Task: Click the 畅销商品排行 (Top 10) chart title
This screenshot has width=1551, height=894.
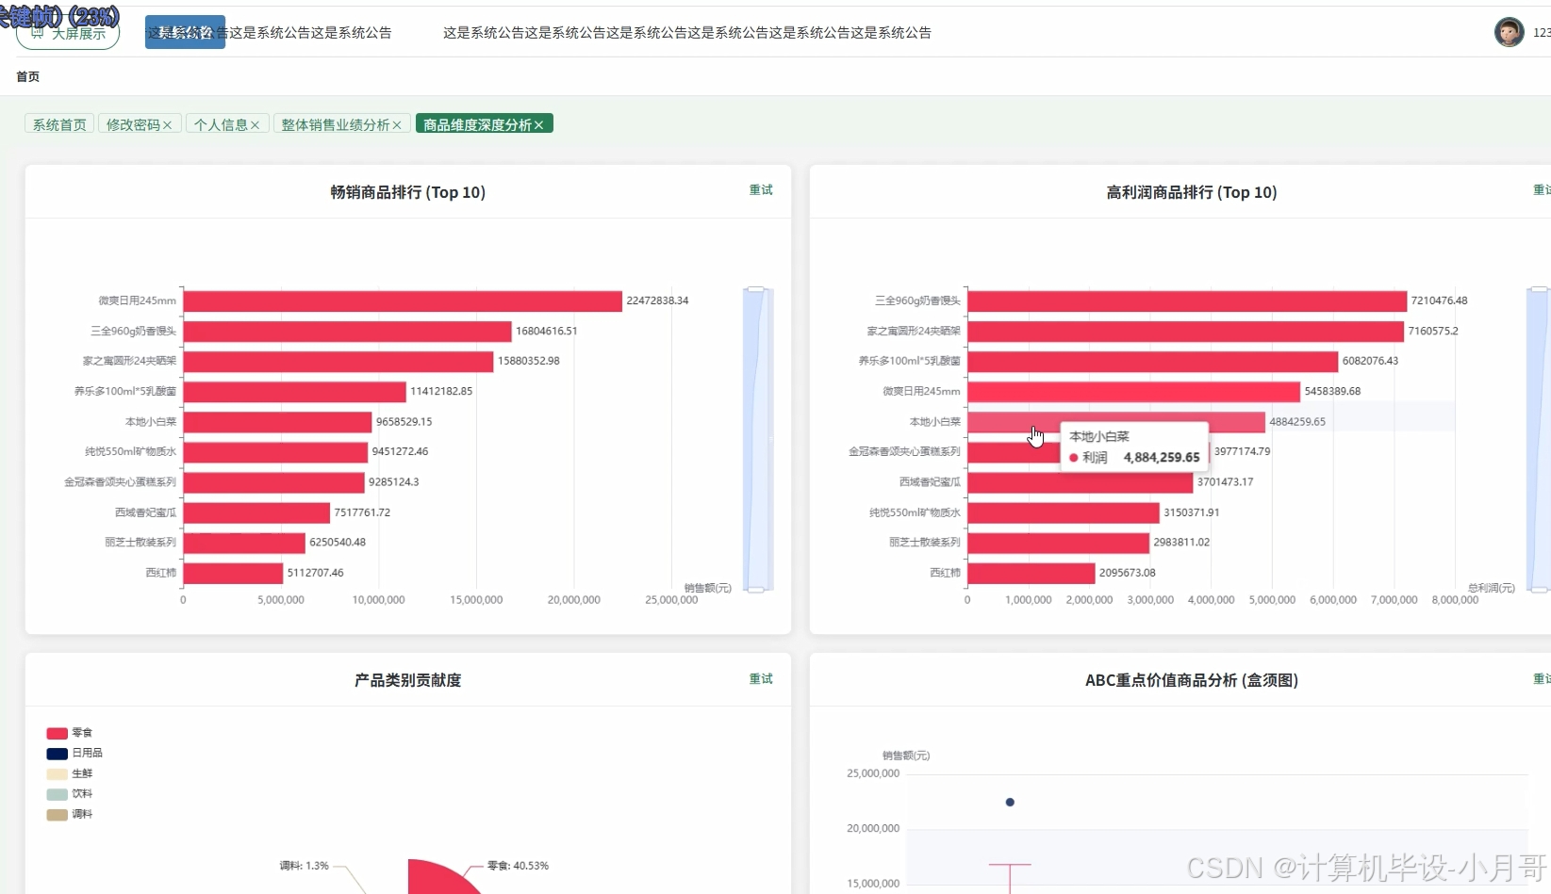Action: [407, 192]
